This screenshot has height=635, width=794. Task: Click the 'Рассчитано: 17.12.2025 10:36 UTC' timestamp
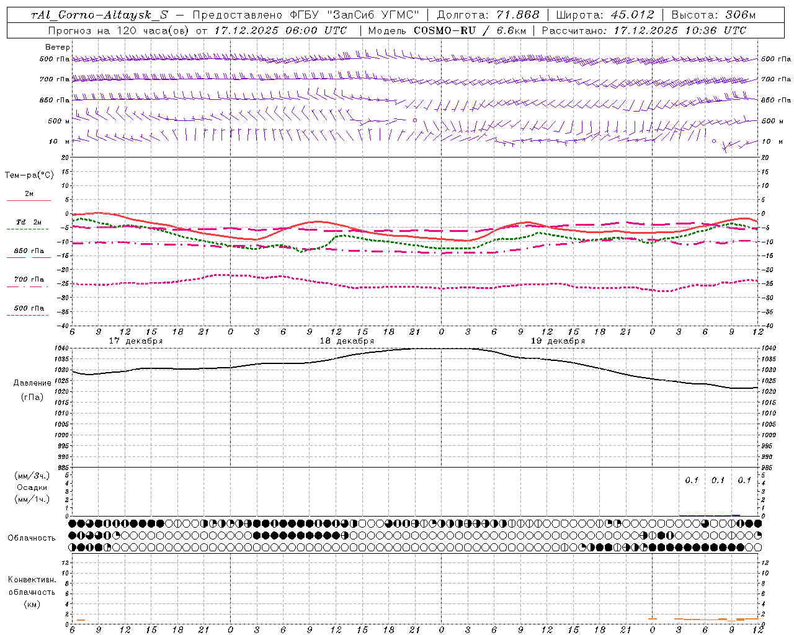click(644, 30)
